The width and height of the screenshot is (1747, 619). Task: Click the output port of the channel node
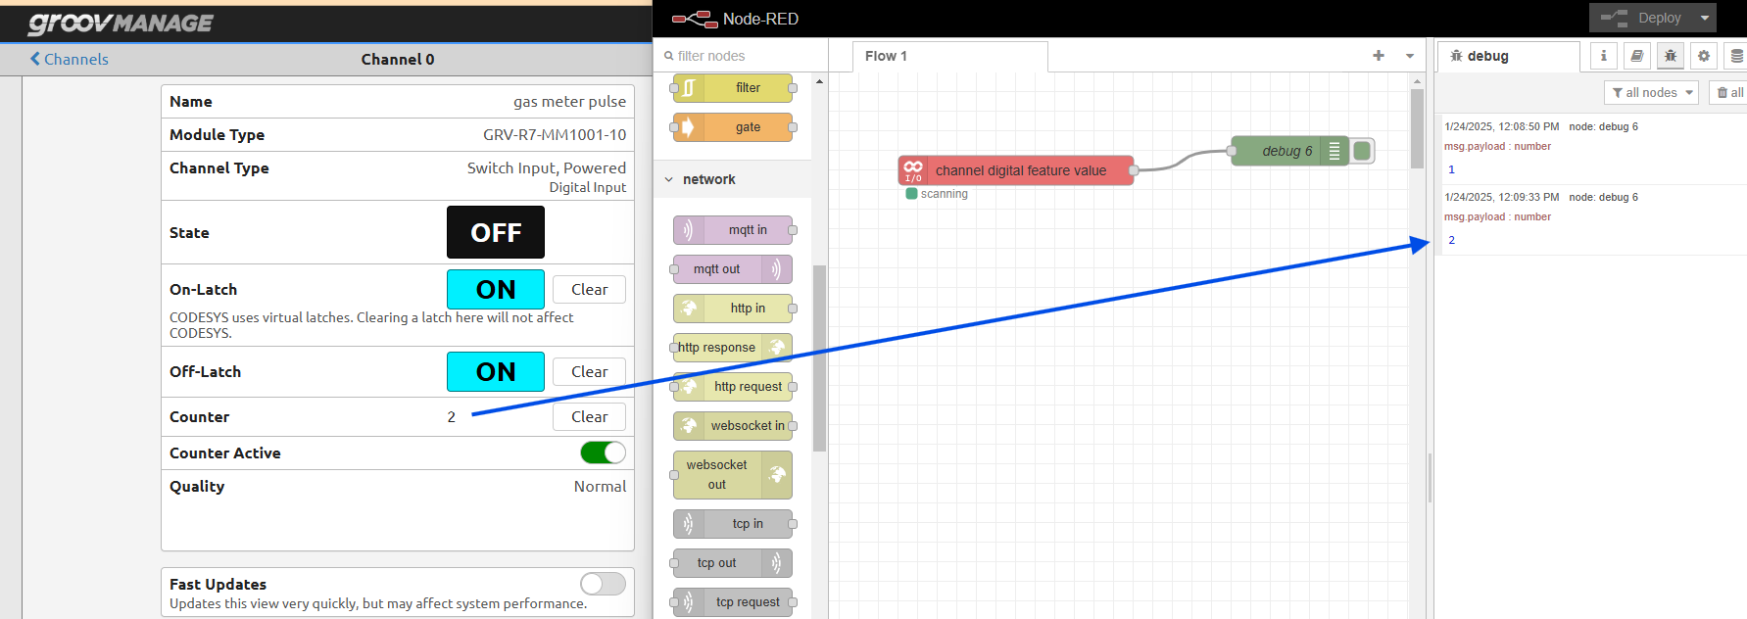click(x=1134, y=170)
